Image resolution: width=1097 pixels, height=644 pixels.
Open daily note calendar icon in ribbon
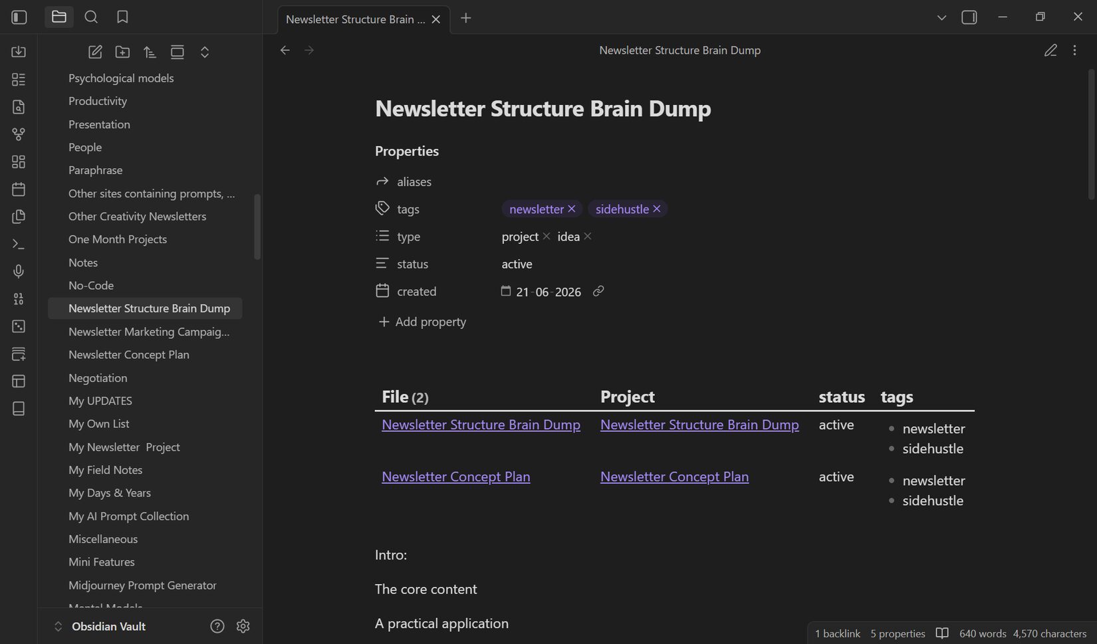[x=19, y=189]
